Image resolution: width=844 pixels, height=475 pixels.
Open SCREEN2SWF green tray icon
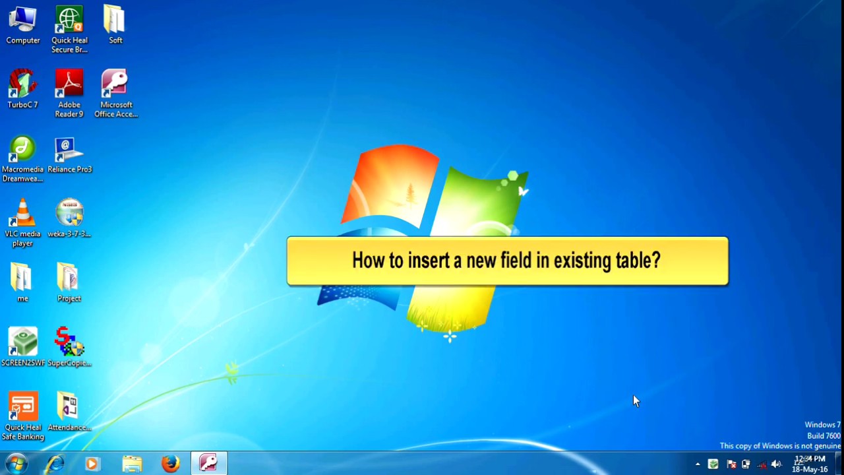713,464
